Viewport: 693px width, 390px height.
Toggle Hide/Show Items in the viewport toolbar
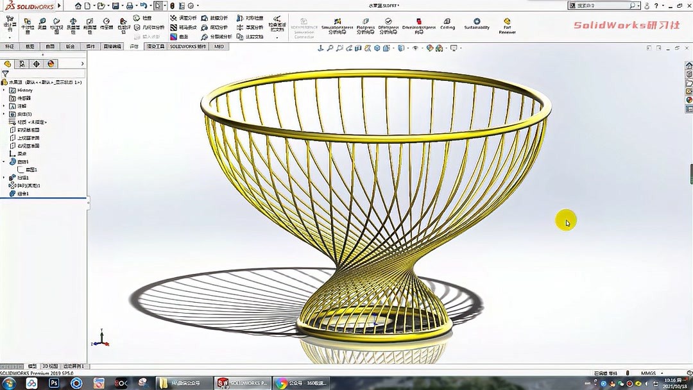[416, 47]
